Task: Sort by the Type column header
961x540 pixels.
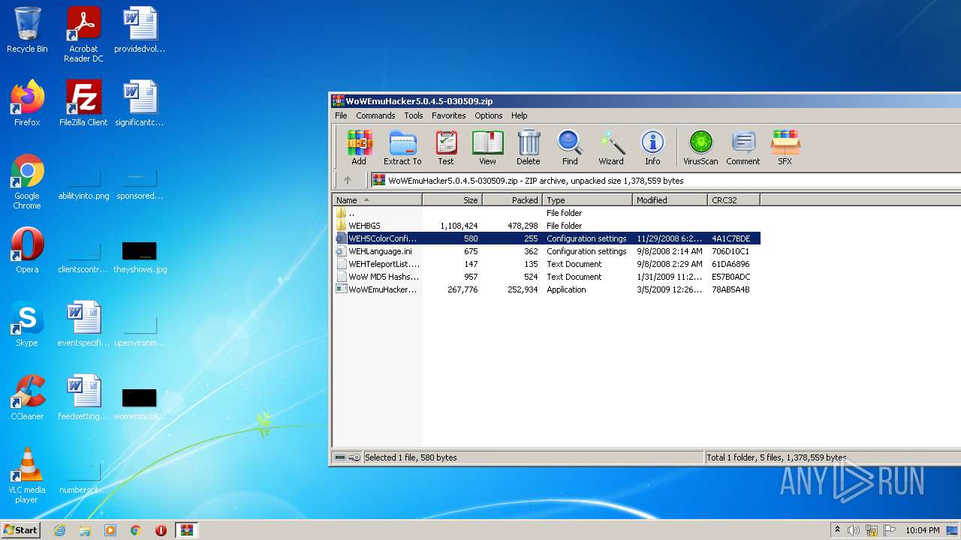Action: click(587, 199)
